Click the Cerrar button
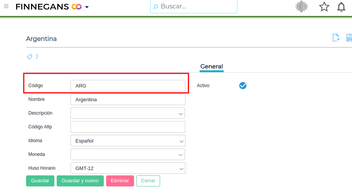 (148, 181)
